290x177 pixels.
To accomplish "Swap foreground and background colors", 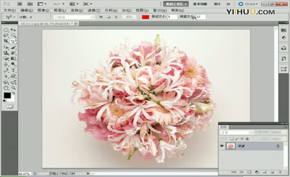I will tap(13, 93).
